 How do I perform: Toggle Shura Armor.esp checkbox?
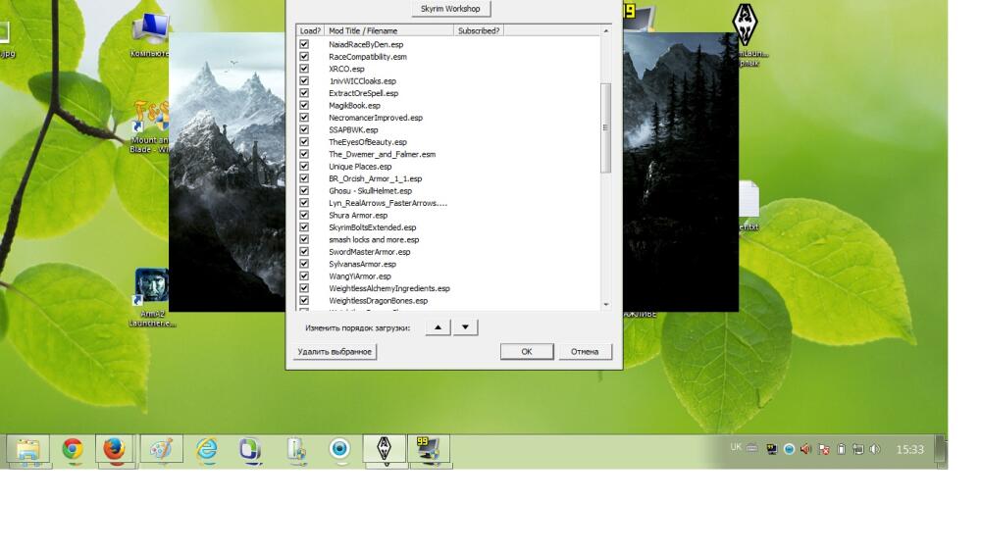304,215
